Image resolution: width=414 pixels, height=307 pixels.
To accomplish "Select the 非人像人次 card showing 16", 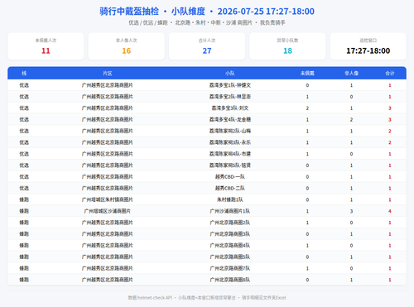I will pos(127,46).
